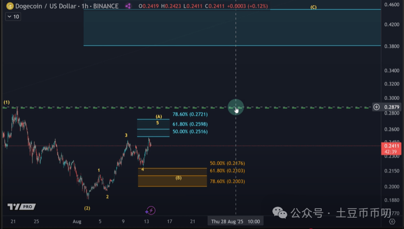Select the 61.80% (0.2103) orange label
This screenshot has width=404, height=229.
[227, 171]
